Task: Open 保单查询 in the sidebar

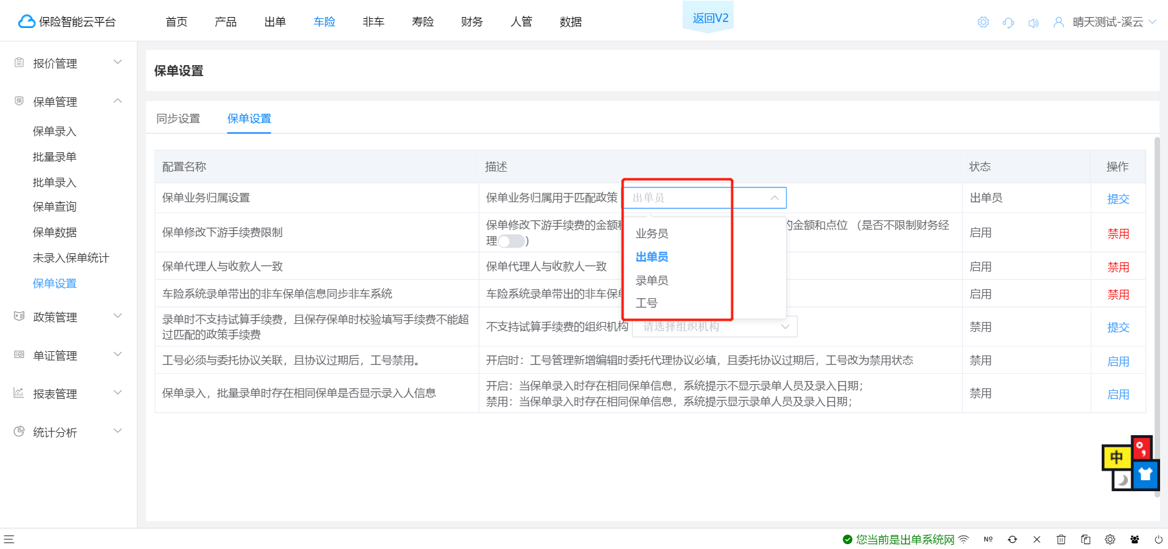Action: 55,207
